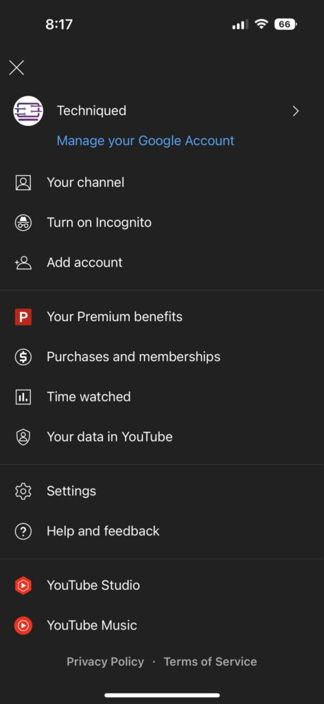324x704 pixels.
Task: Tap the YouTube Studio hexagon icon
Action: point(23,586)
